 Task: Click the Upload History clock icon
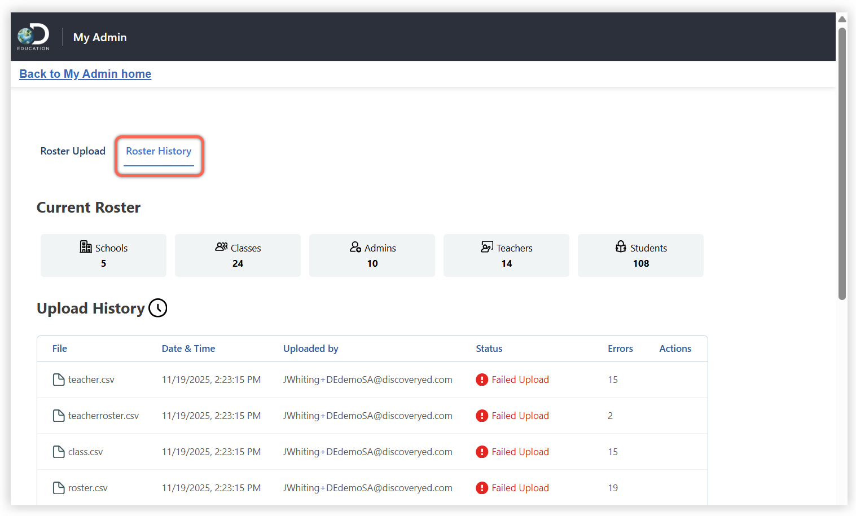click(158, 308)
